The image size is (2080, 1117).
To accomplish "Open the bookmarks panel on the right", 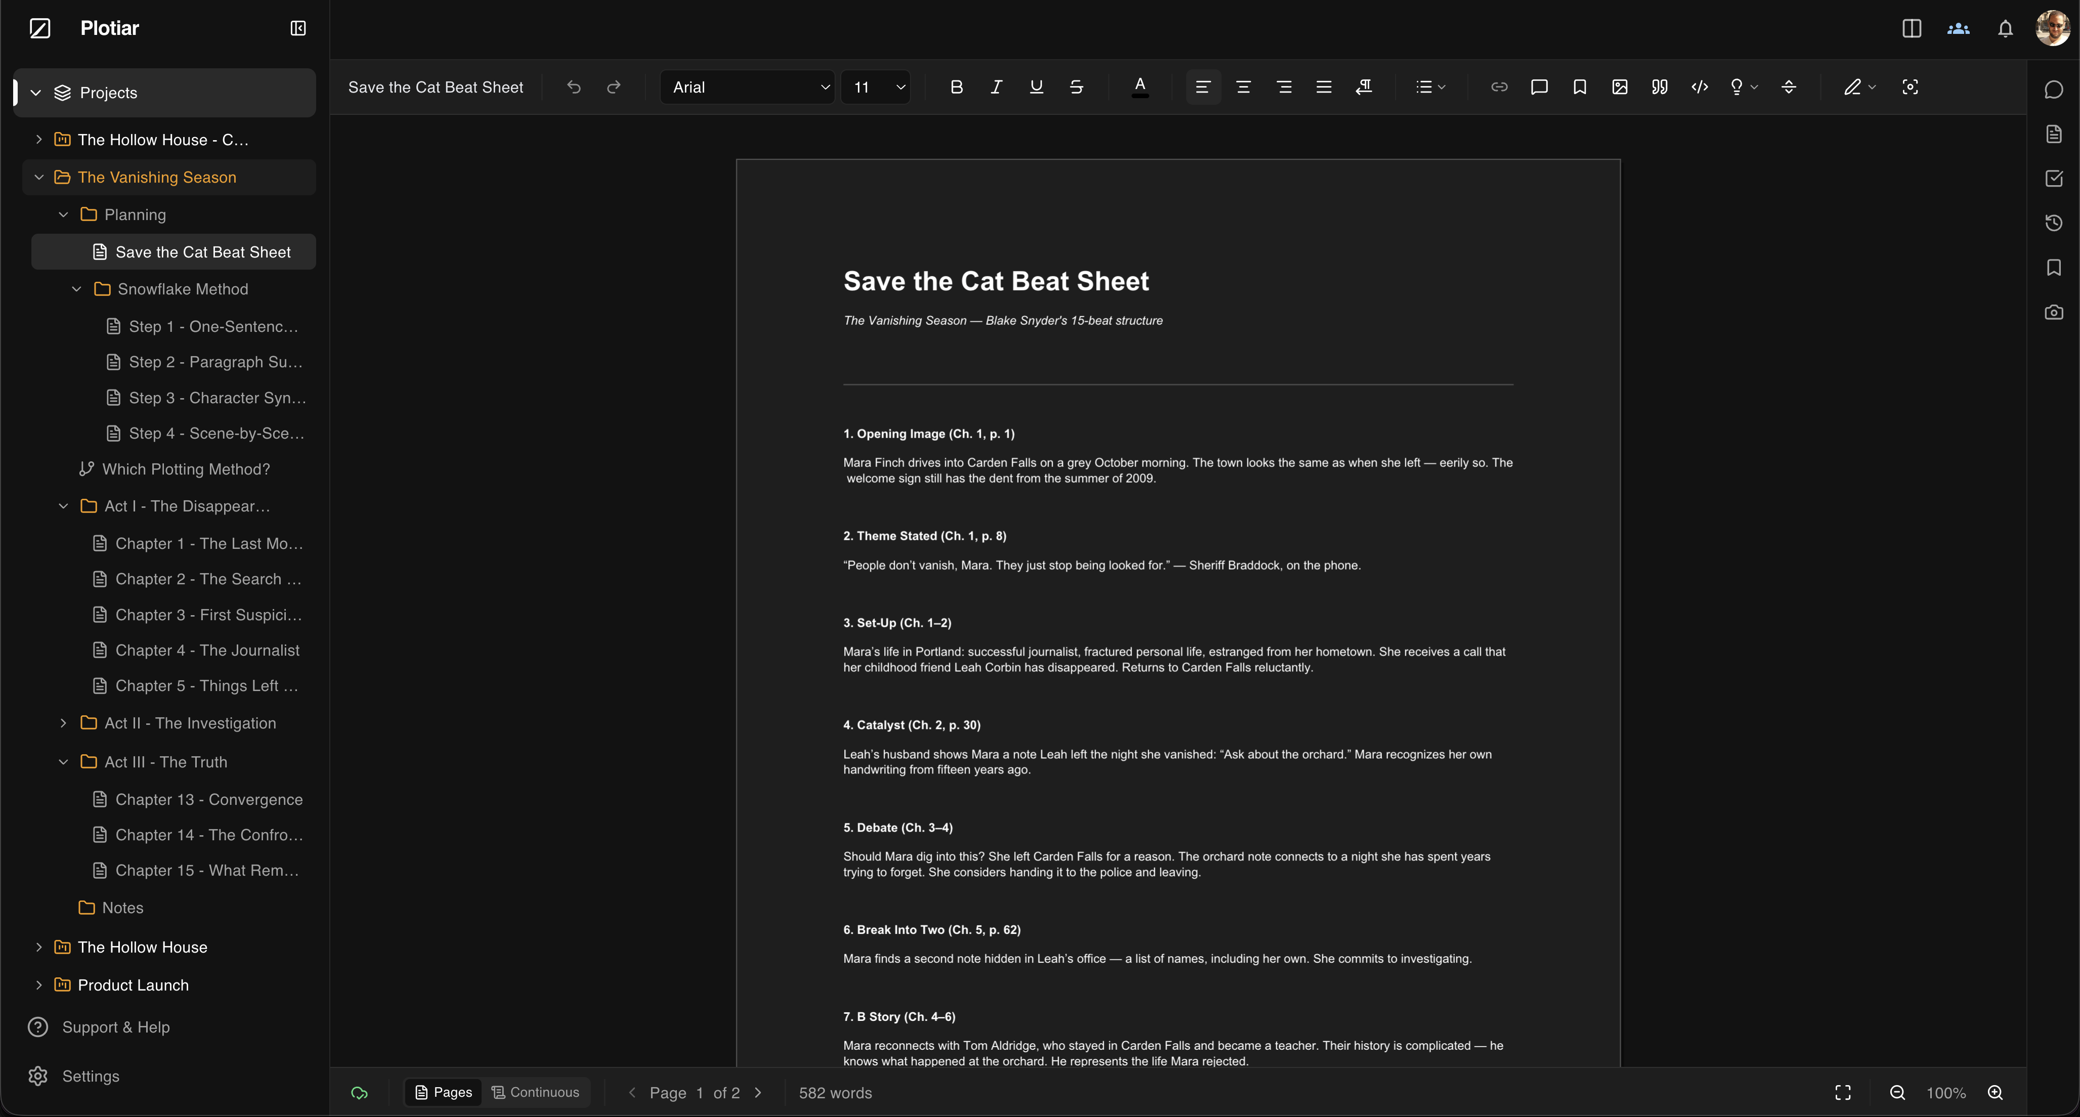I will [2053, 267].
